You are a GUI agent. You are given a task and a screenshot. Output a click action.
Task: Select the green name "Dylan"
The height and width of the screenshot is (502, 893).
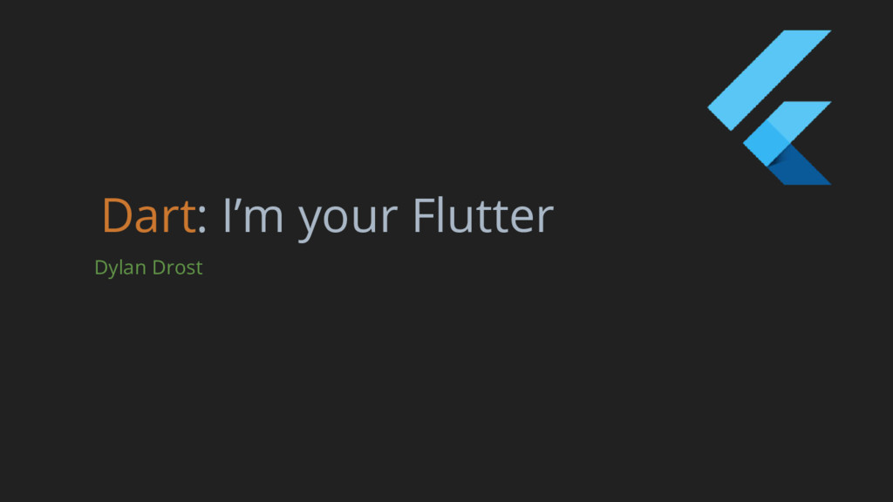(x=120, y=268)
